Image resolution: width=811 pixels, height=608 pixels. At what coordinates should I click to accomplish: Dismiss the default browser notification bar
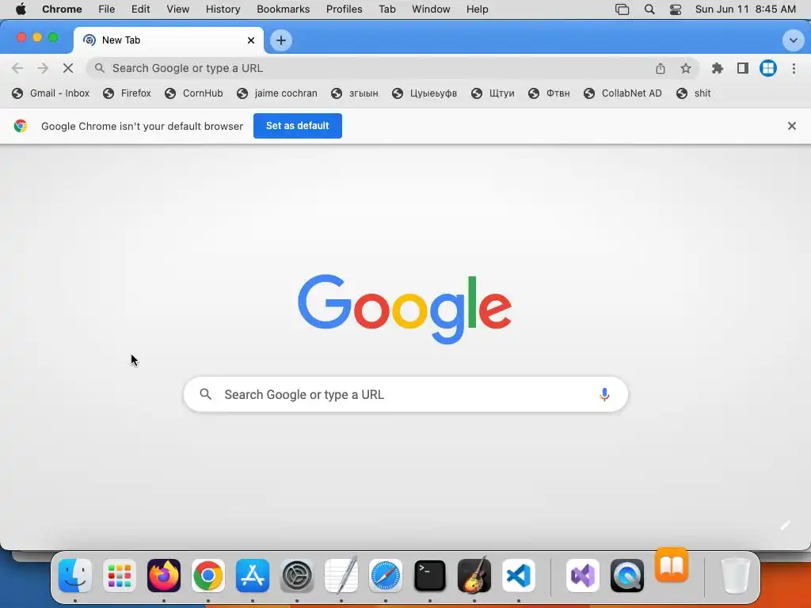(791, 126)
